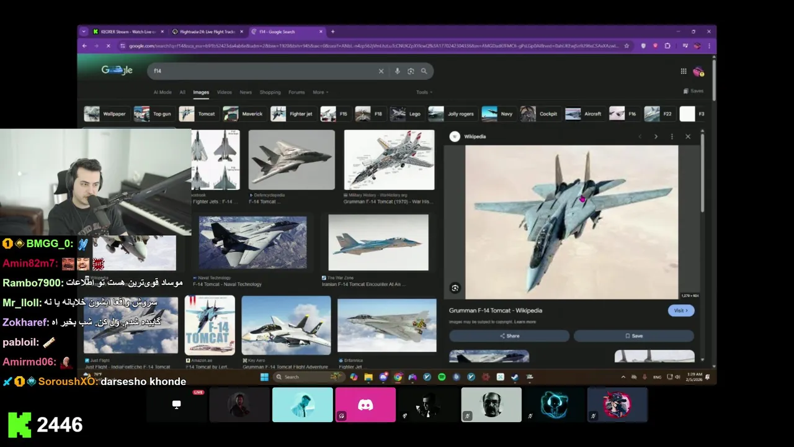Open the Britannica fighter jet thumbnail
The image size is (794, 447).
tap(387, 326)
